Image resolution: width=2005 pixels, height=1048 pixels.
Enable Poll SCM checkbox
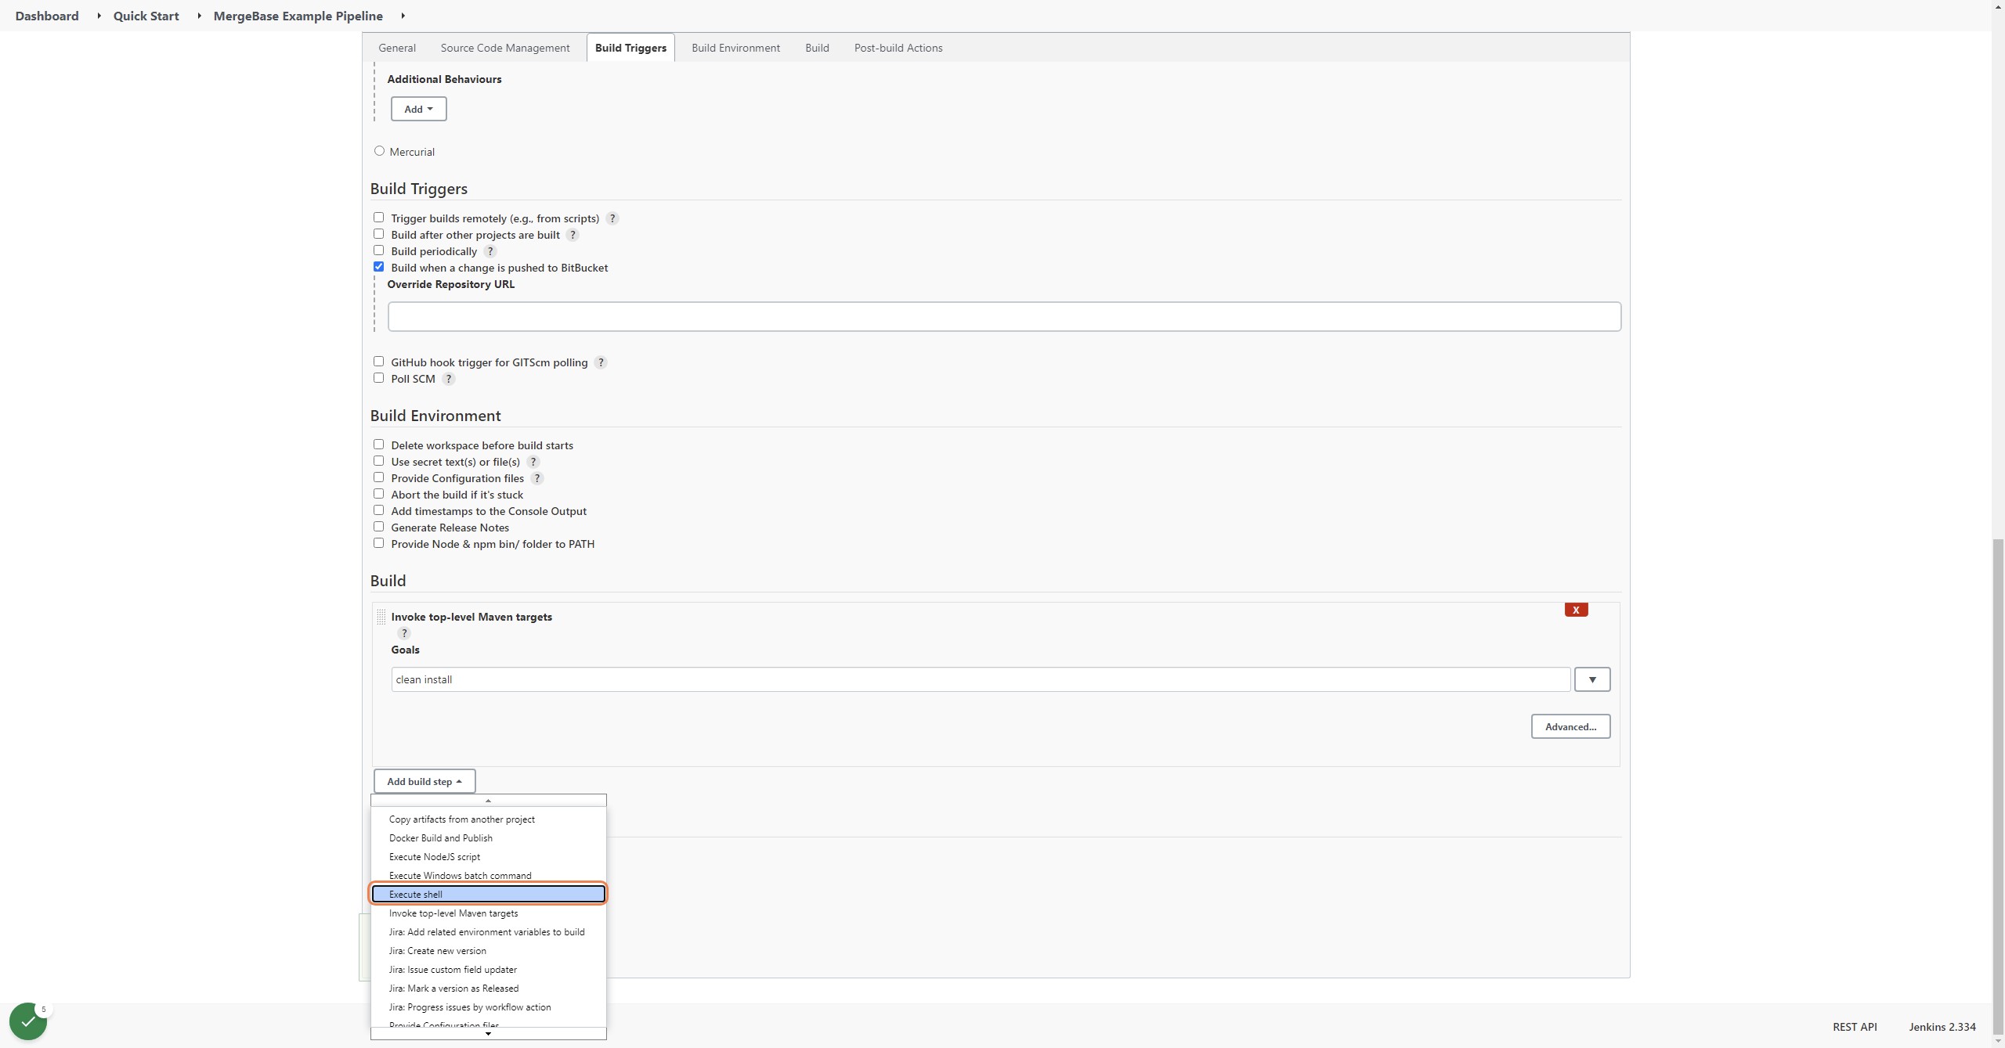(378, 378)
